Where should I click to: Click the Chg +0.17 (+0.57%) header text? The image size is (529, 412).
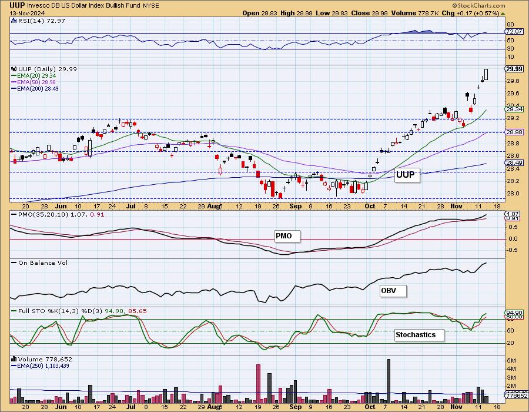[470, 13]
